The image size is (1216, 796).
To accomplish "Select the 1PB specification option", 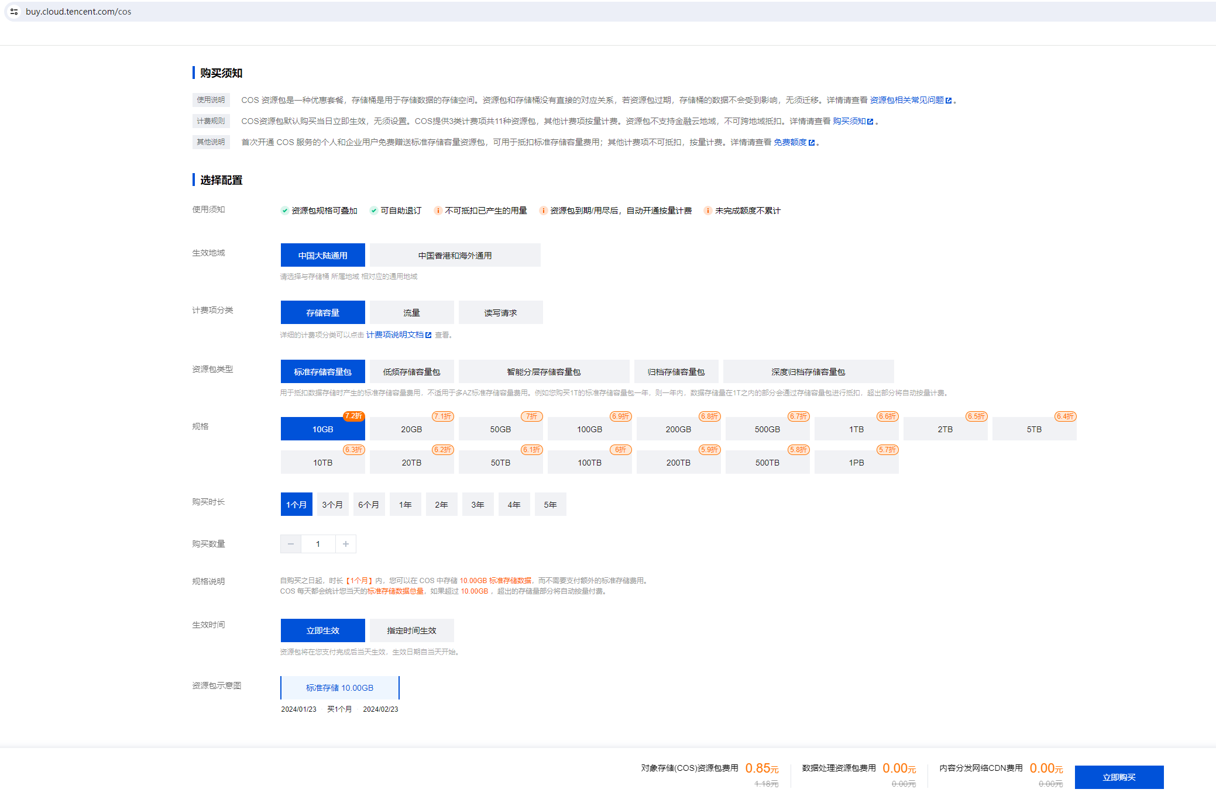I will pyautogui.click(x=856, y=463).
